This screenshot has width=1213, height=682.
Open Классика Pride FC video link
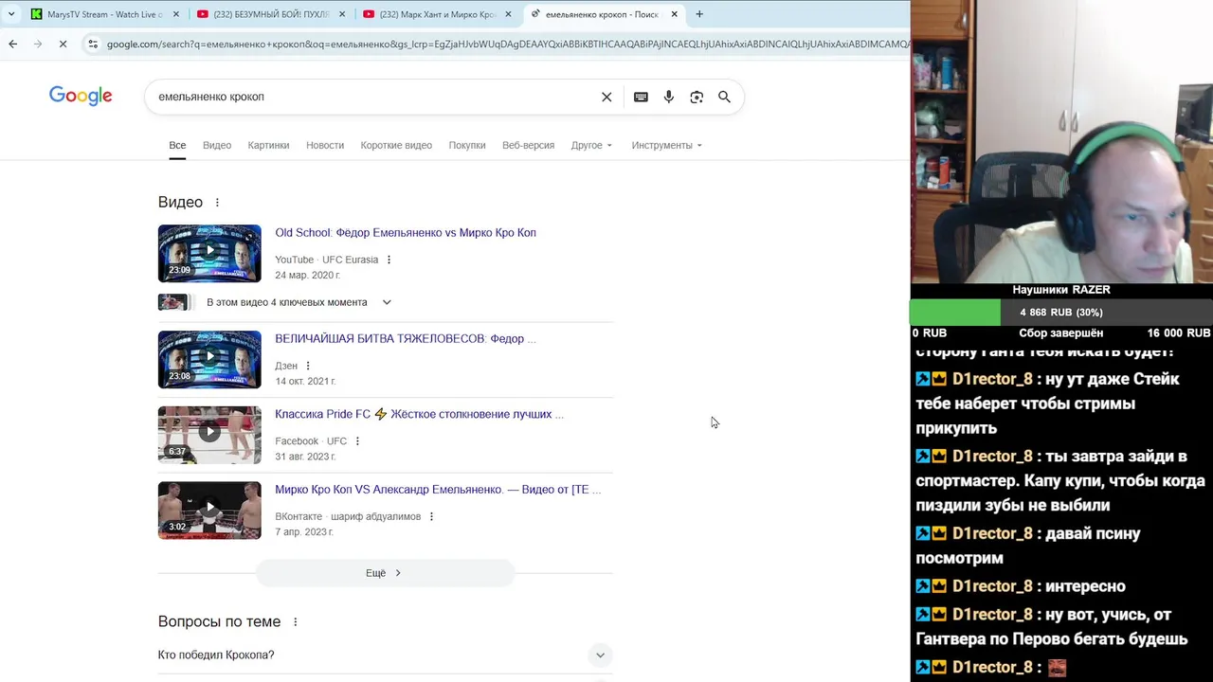pos(419,414)
